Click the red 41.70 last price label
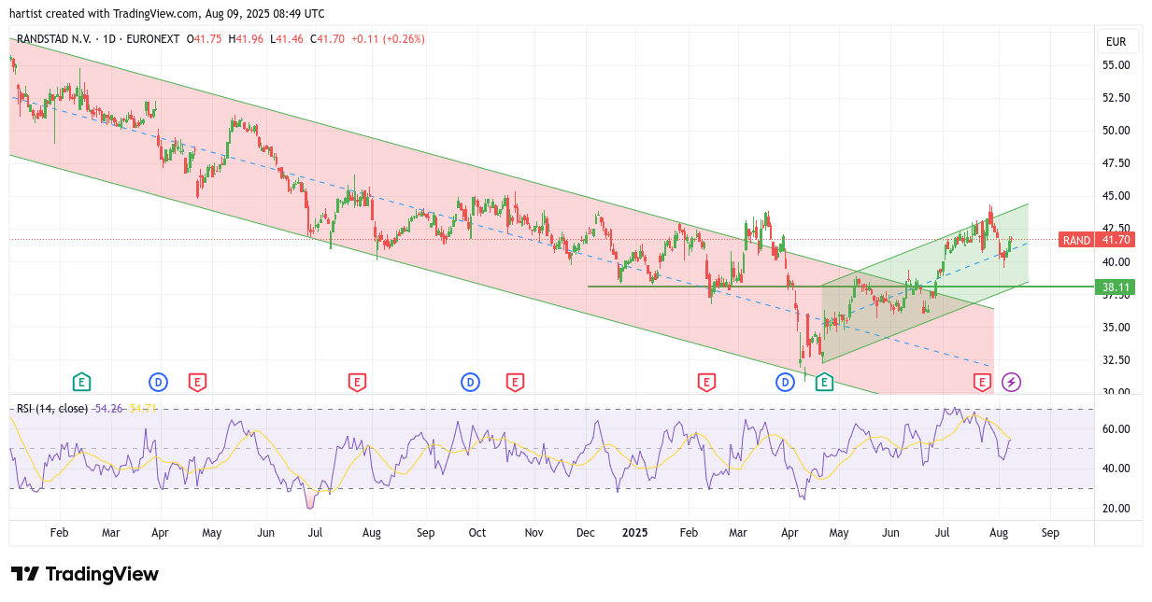1152x602 pixels. pos(1116,240)
